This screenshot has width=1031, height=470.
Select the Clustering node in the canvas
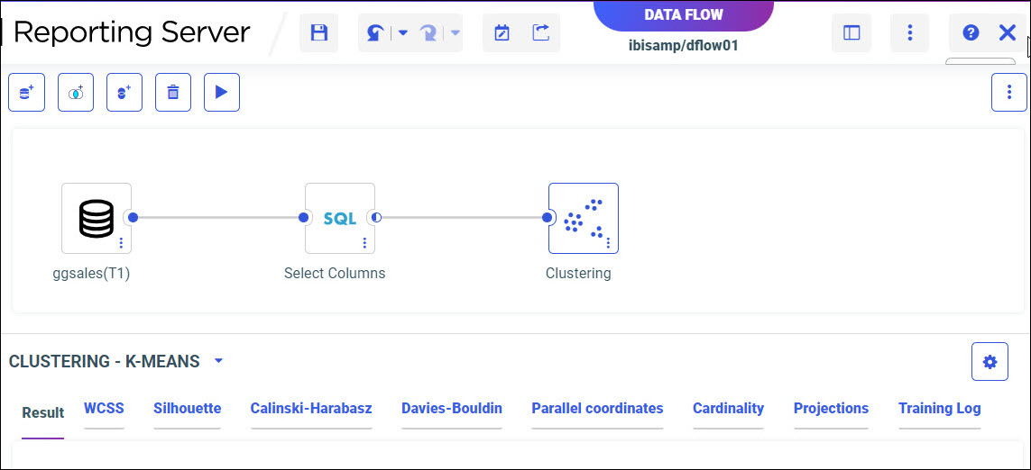(583, 218)
